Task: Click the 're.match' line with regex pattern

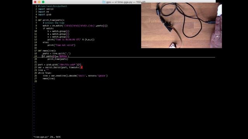Action: [x=75, y=26]
